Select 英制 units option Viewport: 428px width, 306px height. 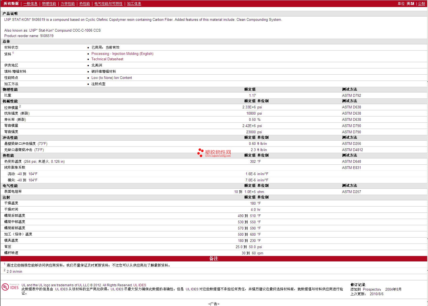coord(410,4)
